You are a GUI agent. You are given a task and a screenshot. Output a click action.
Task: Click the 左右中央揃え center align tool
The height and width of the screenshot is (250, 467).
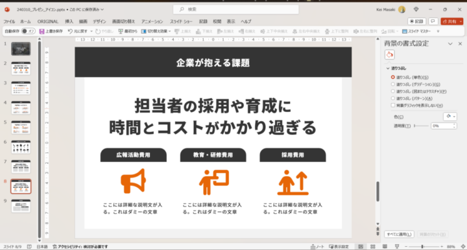(x=306, y=31)
